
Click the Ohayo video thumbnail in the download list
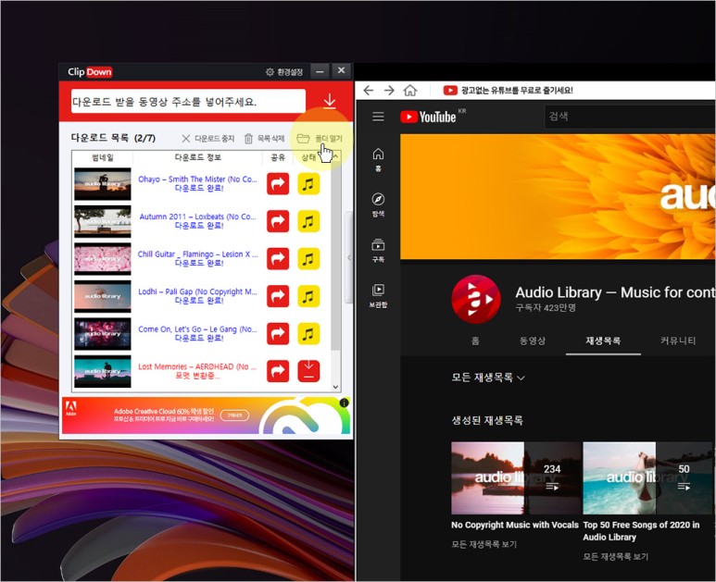pyautogui.click(x=102, y=184)
